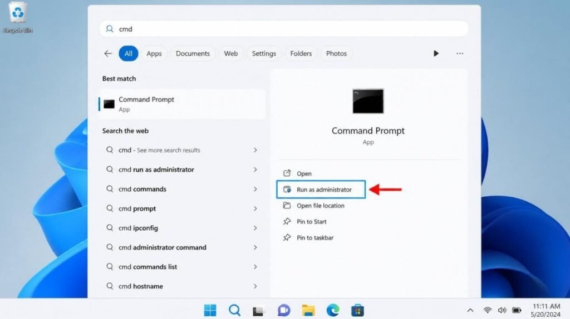This screenshot has height=319, width=570.
Task: Switch to the Documents filter tab
Action: pos(193,54)
